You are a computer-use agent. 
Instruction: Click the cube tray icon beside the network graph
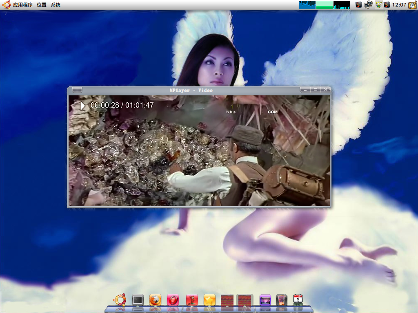coord(359,5)
